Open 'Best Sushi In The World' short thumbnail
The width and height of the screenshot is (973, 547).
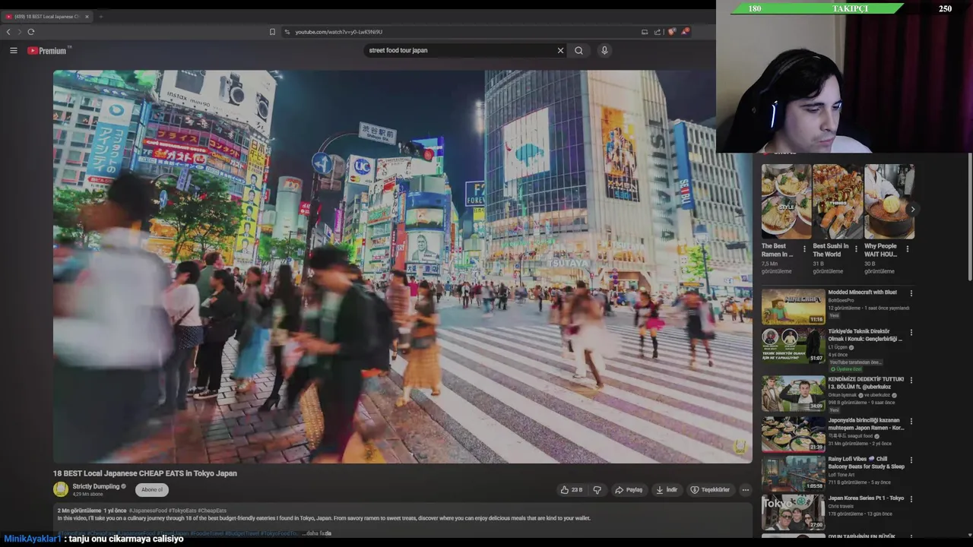[x=838, y=202]
